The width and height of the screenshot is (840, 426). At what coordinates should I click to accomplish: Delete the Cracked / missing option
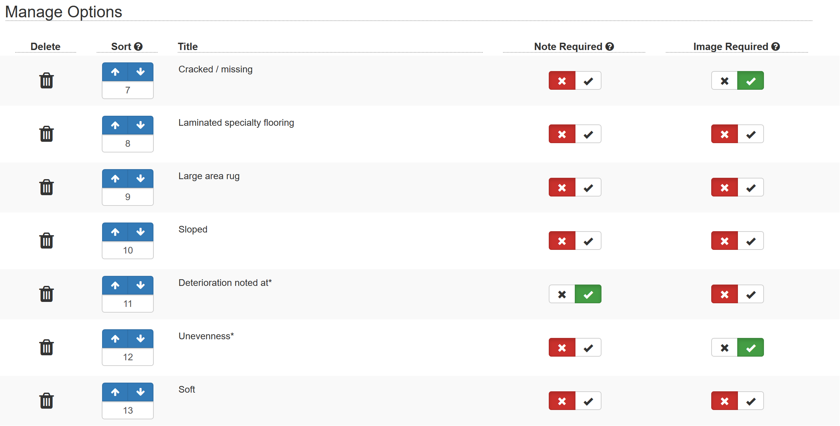tap(46, 80)
